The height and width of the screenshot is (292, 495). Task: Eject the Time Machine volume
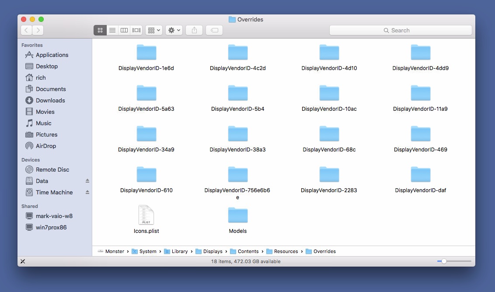tap(87, 192)
